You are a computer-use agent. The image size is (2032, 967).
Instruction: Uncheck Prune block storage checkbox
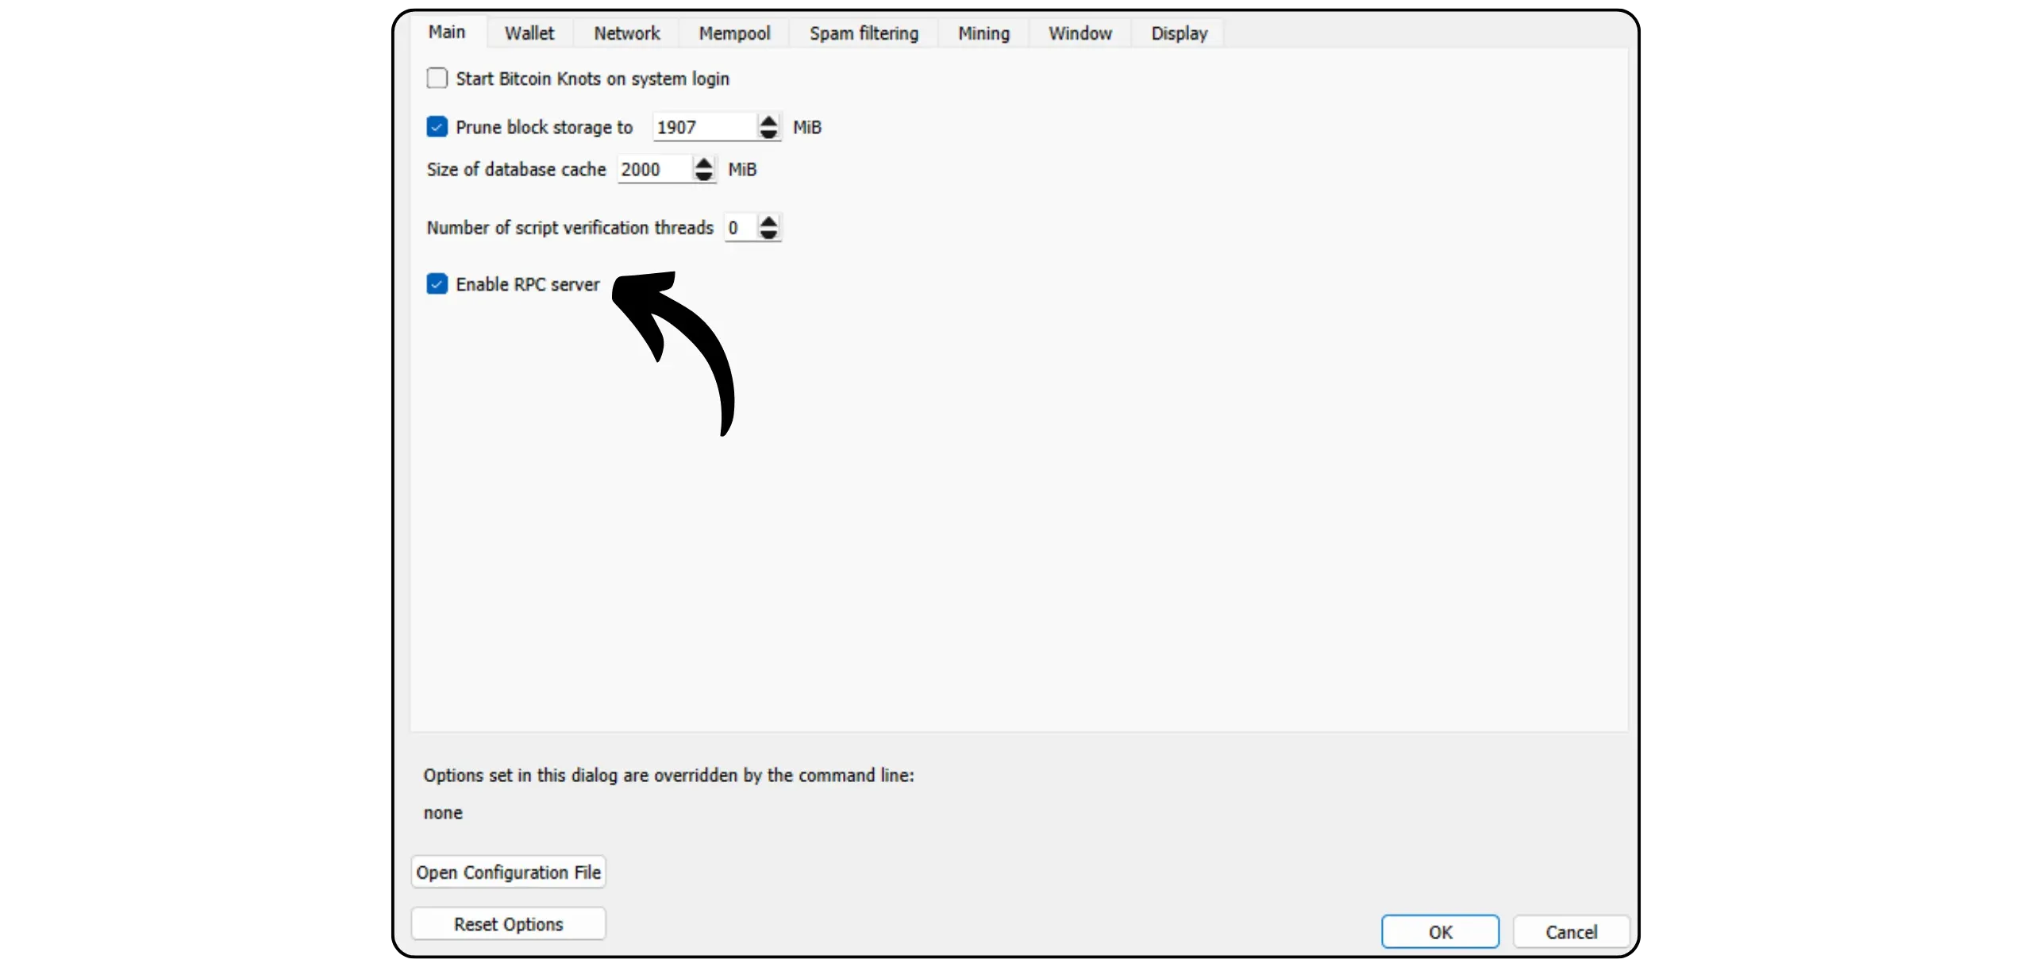pyautogui.click(x=437, y=127)
